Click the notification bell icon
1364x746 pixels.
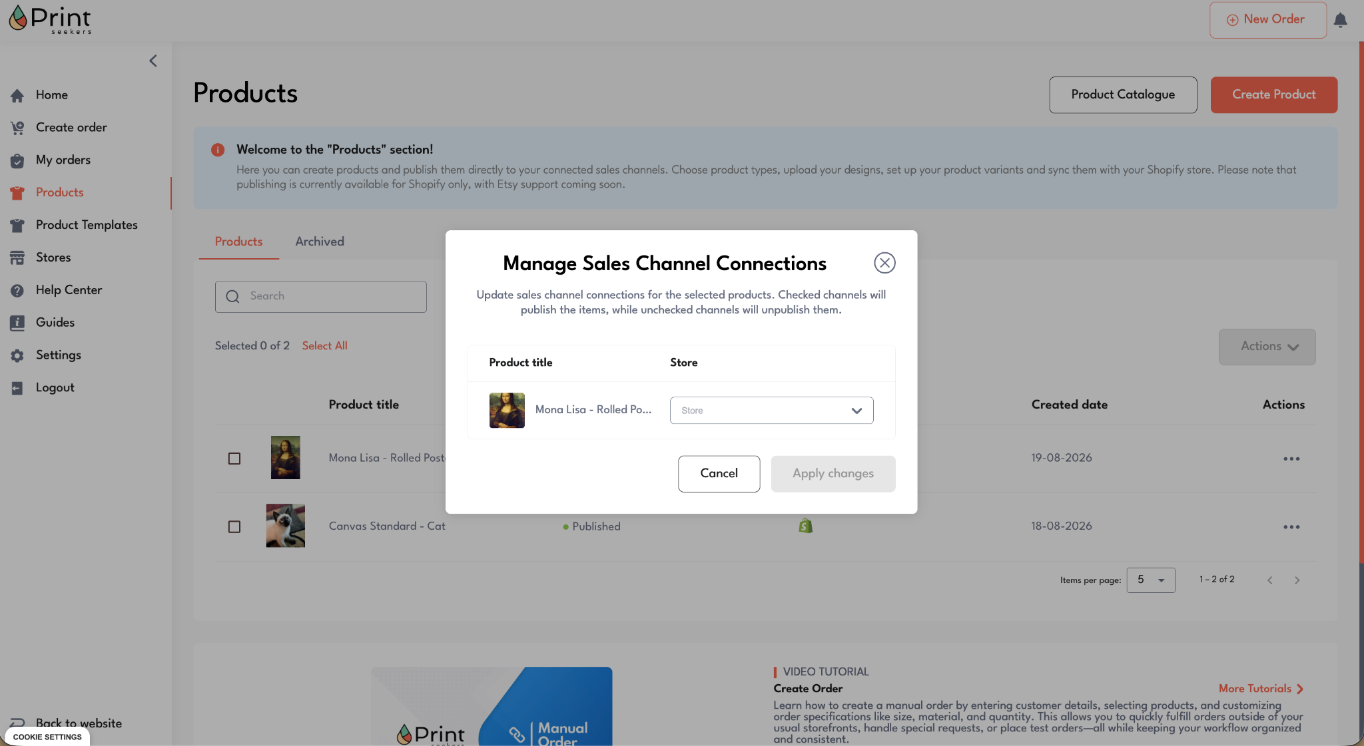tap(1340, 20)
